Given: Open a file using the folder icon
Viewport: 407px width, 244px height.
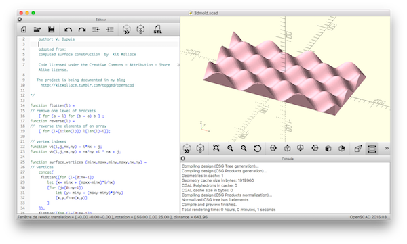Looking at the screenshot, I should [37, 30].
